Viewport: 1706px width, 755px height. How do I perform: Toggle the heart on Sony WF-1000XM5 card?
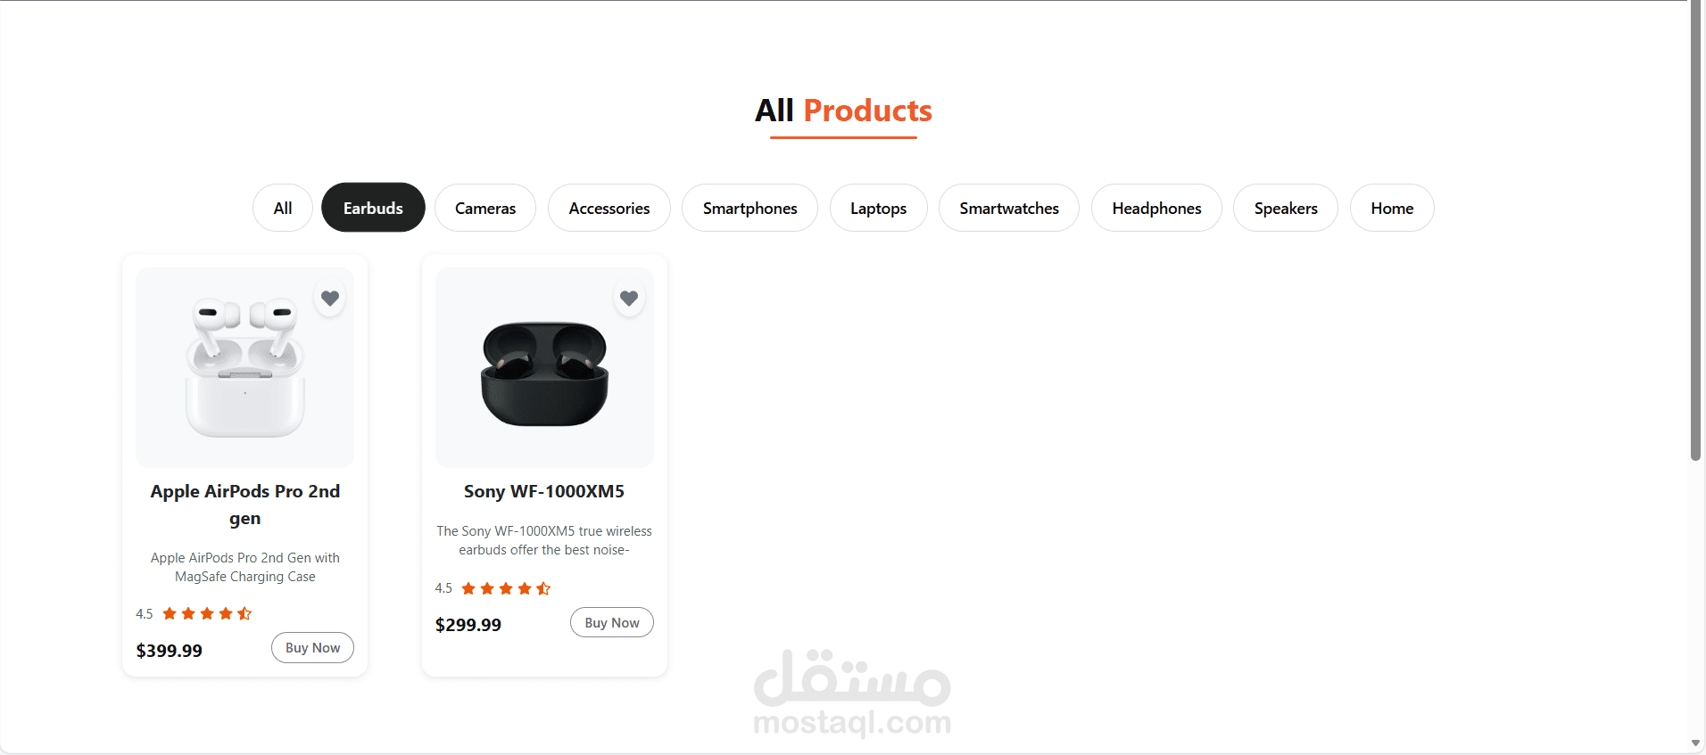[629, 299]
